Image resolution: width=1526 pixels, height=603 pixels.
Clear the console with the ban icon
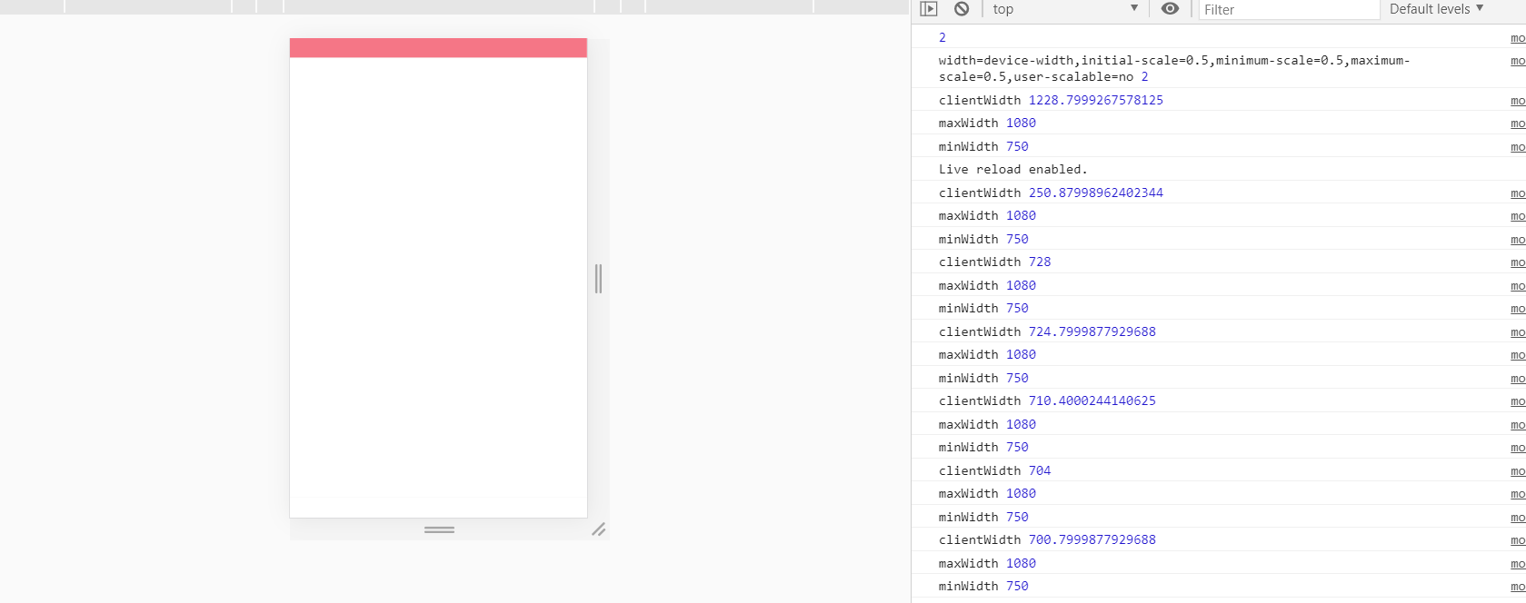click(962, 9)
